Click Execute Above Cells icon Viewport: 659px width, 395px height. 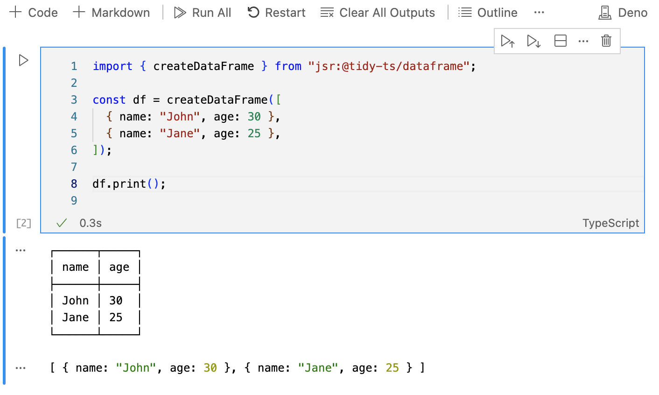click(507, 41)
